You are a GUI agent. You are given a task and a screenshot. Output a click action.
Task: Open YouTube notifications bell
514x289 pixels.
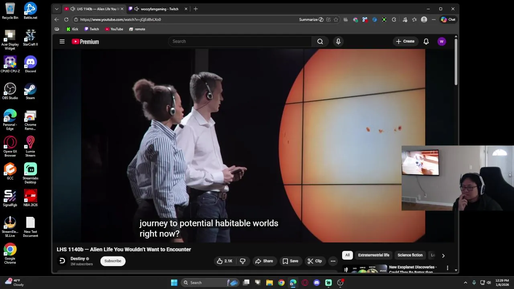click(426, 41)
